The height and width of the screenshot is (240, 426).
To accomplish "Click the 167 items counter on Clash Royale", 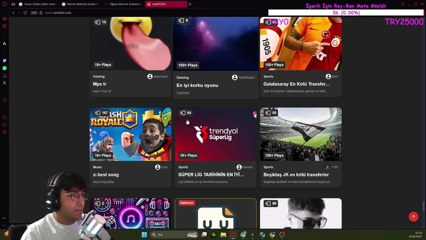I will [101, 113].
